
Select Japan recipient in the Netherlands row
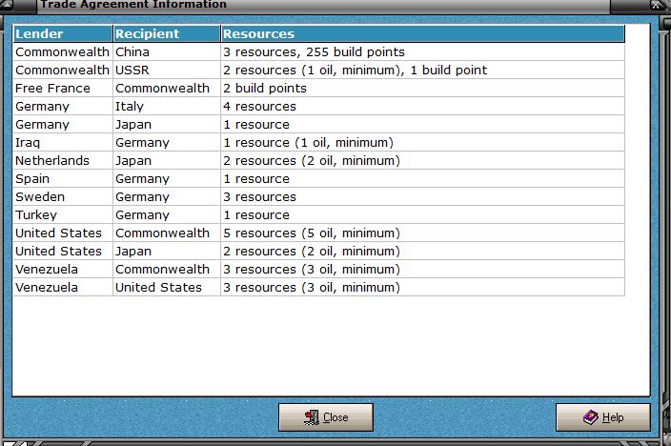pyautogui.click(x=167, y=160)
